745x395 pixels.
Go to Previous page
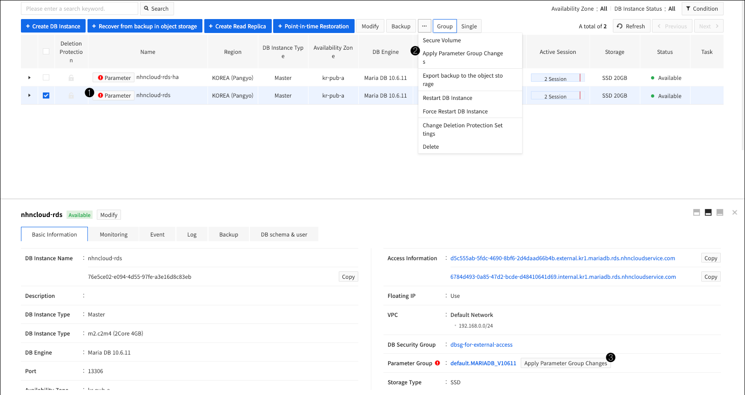click(x=672, y=26)
